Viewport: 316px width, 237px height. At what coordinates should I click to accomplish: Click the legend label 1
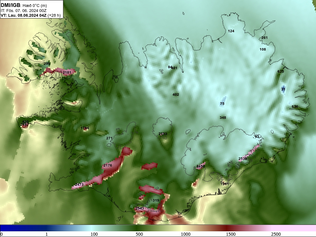pos(46,234)
